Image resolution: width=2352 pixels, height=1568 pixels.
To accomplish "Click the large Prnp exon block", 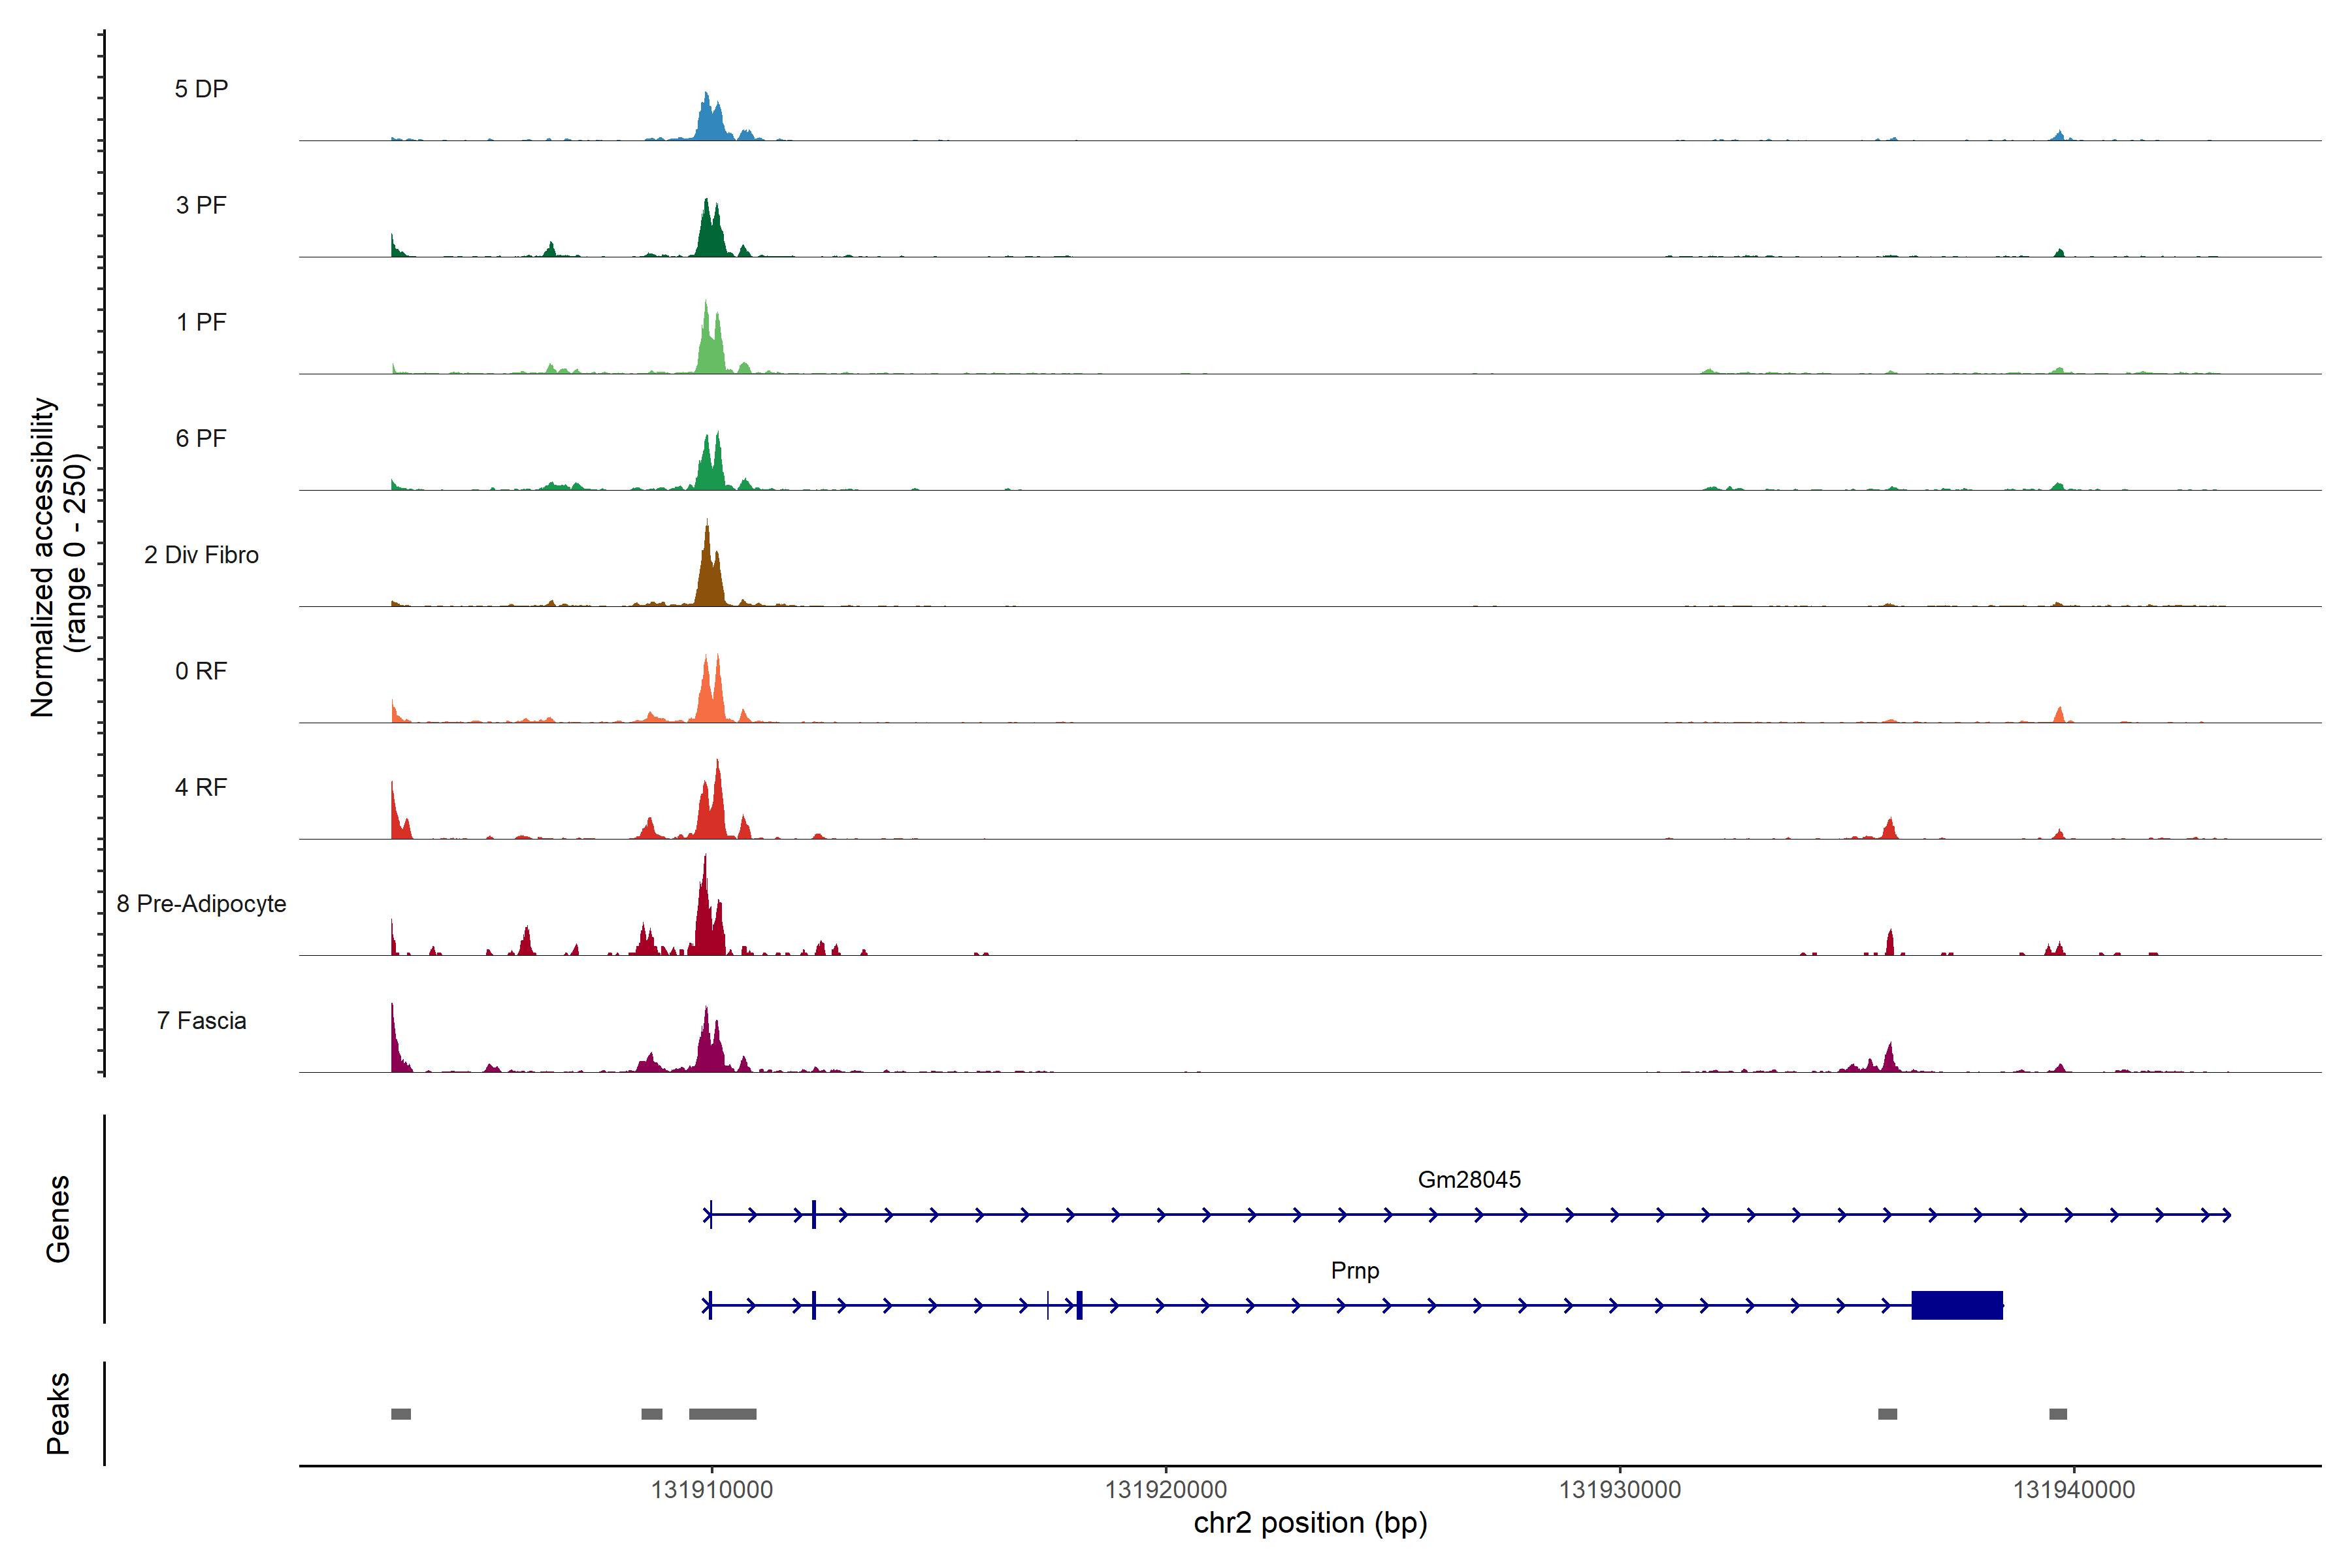I will click(x=1957, y=1305).
